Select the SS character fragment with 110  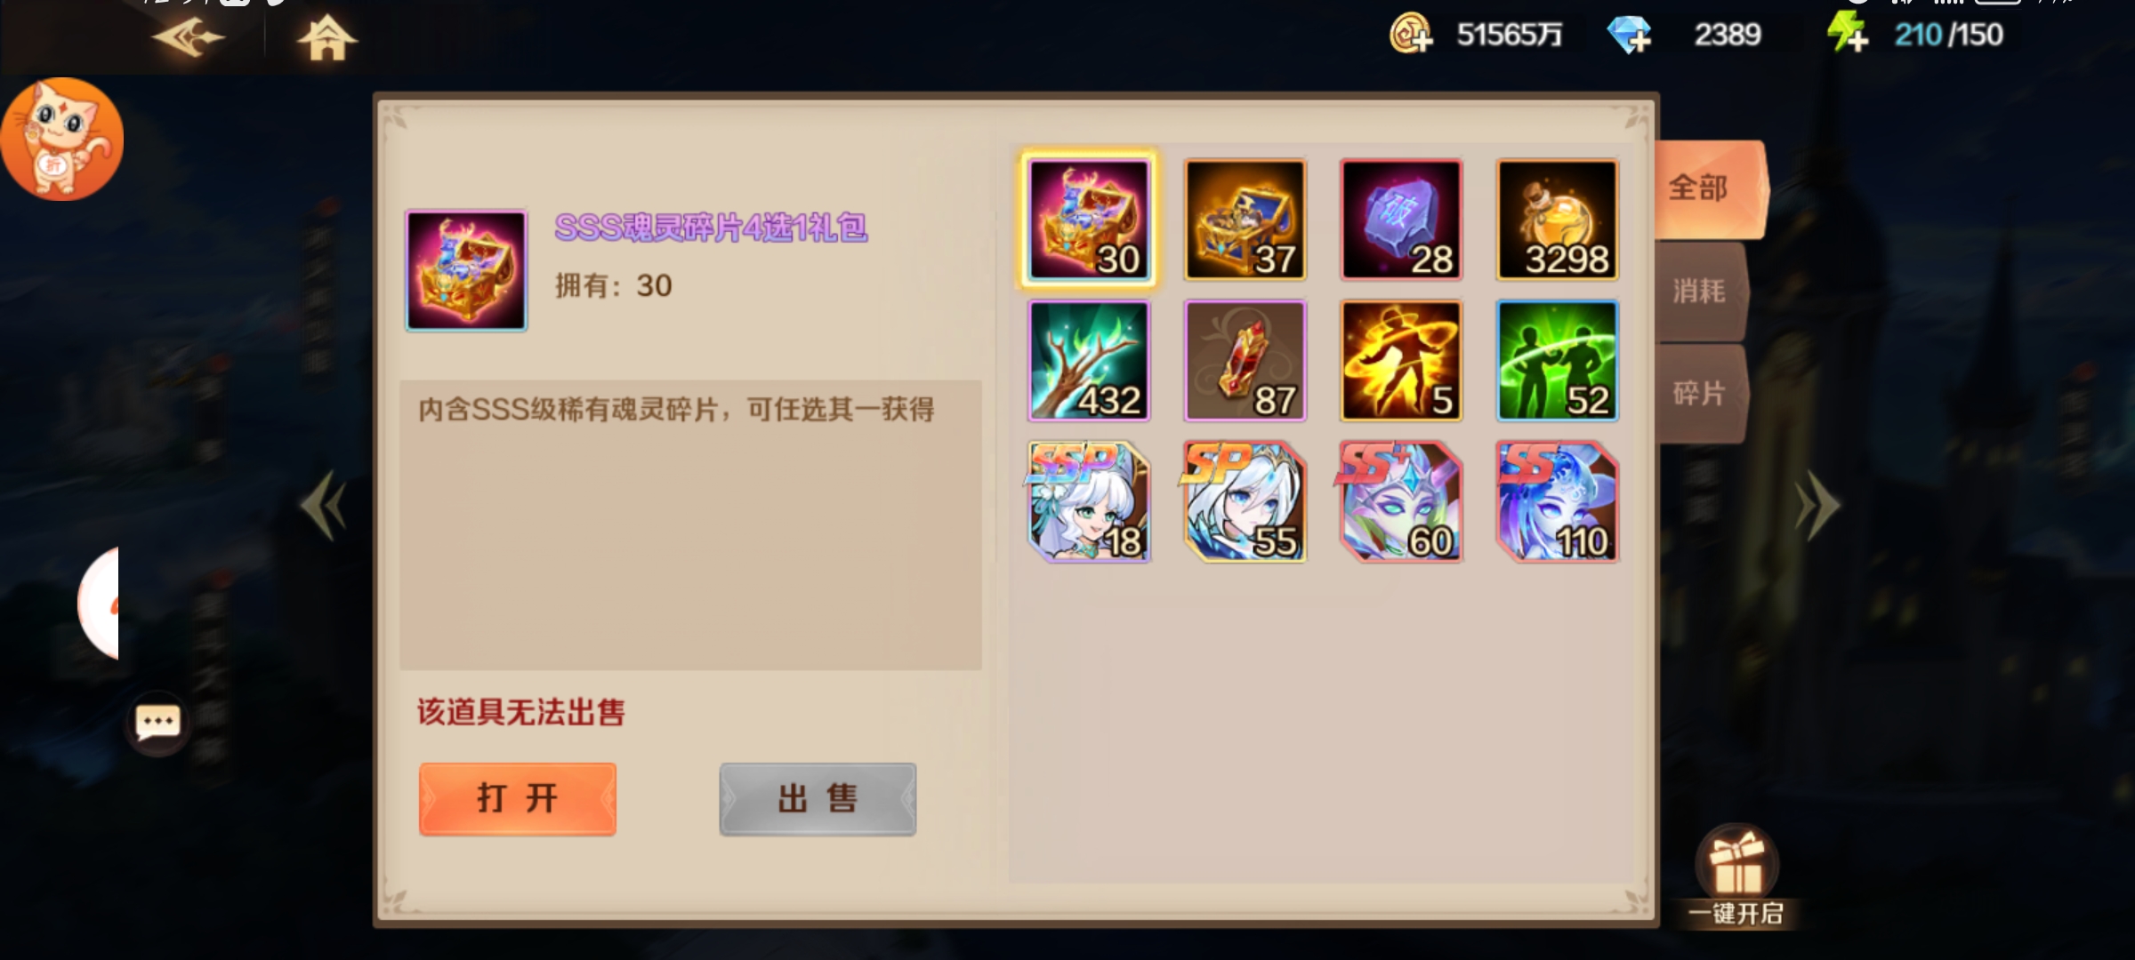[1558, 501]
